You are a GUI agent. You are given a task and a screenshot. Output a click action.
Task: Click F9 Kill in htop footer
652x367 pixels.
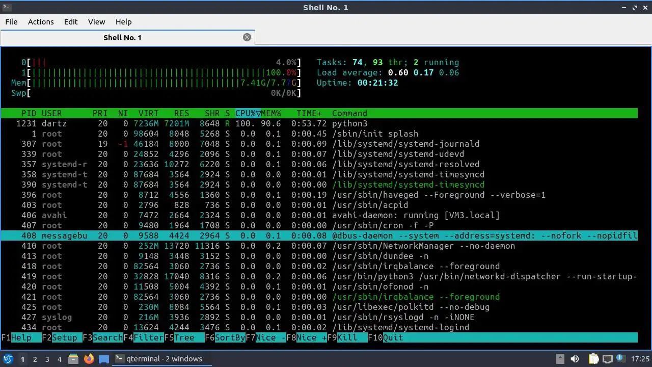[347, 337]
